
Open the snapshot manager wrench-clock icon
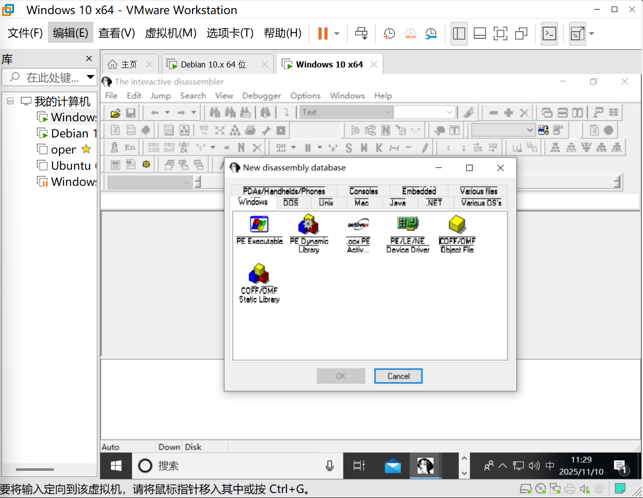(x=431, y=34)
